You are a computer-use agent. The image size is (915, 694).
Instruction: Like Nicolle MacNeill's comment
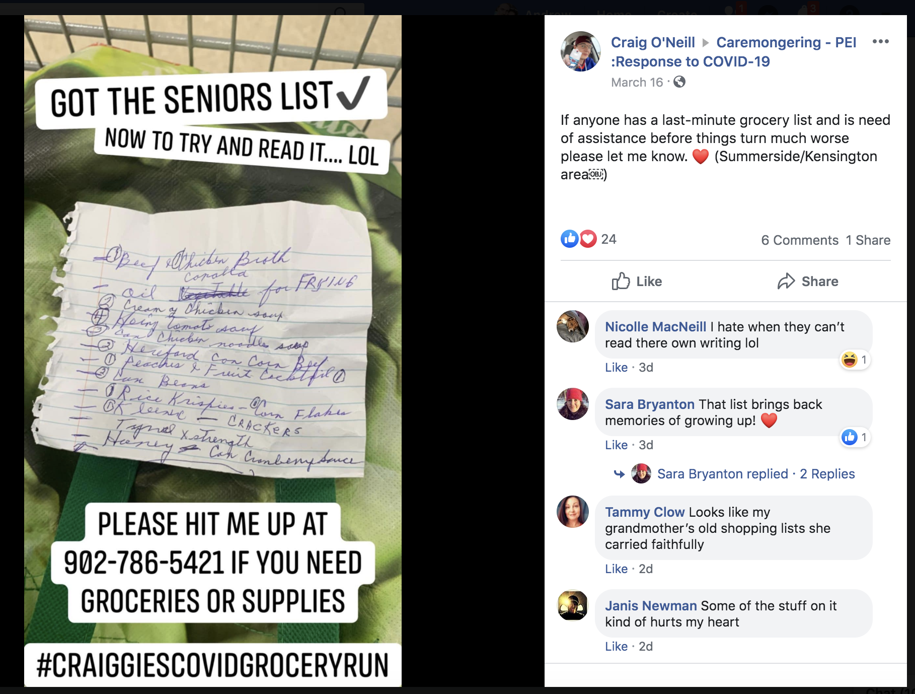click(x=616, y=368)
